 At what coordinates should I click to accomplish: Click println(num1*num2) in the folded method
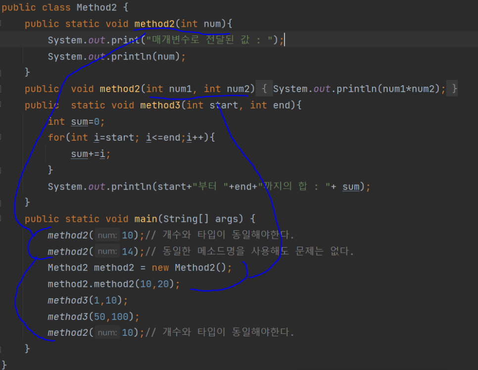pyautogui.click(x=388, y=89)
